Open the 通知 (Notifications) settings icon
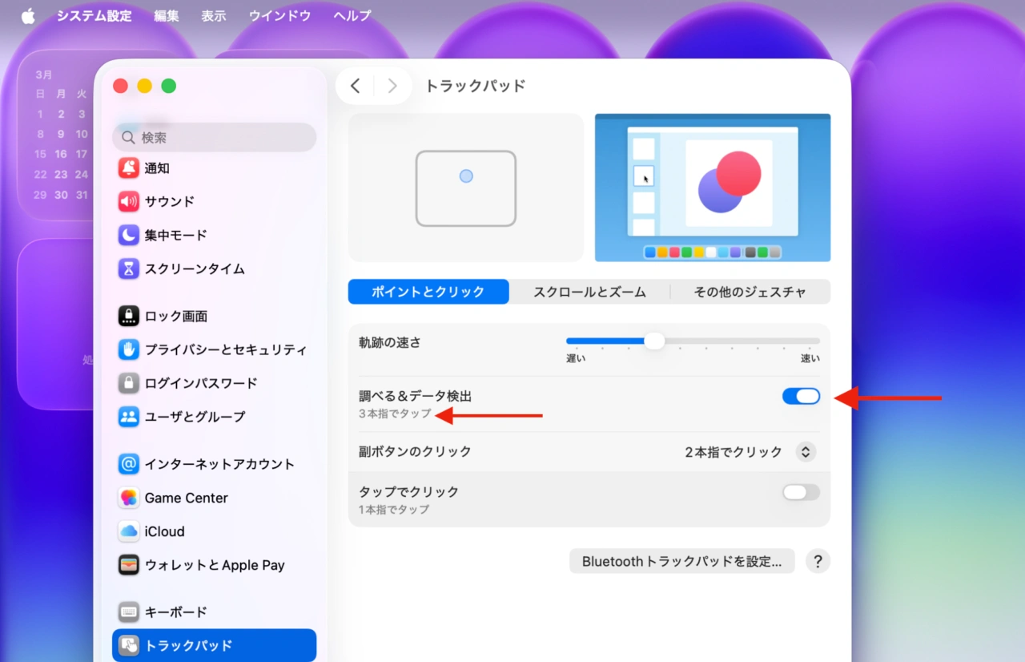Viewport: 1025px width, 662px height. 128,168
